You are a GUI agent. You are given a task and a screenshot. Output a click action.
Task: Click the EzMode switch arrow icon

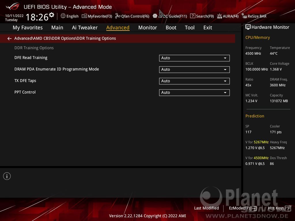pyautogui.click(x=254, y=208)
